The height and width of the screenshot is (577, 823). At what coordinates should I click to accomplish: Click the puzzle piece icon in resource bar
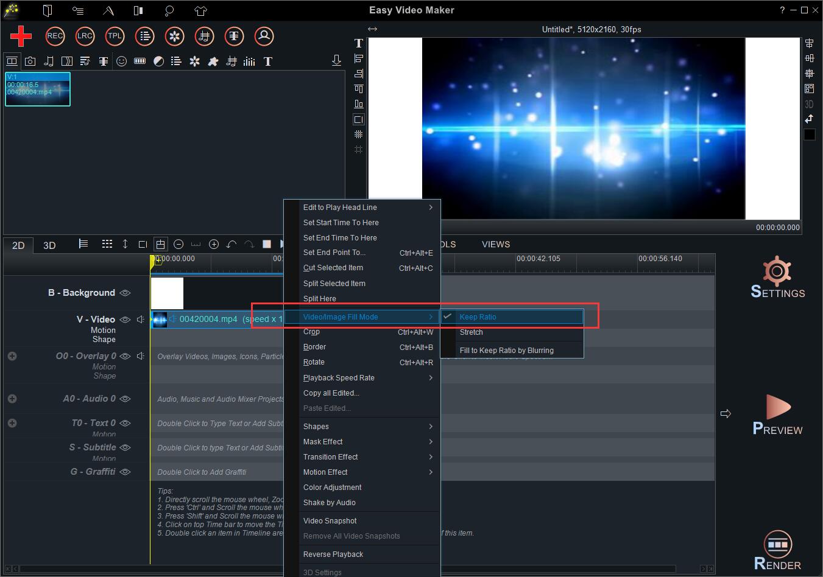[213, 61]
